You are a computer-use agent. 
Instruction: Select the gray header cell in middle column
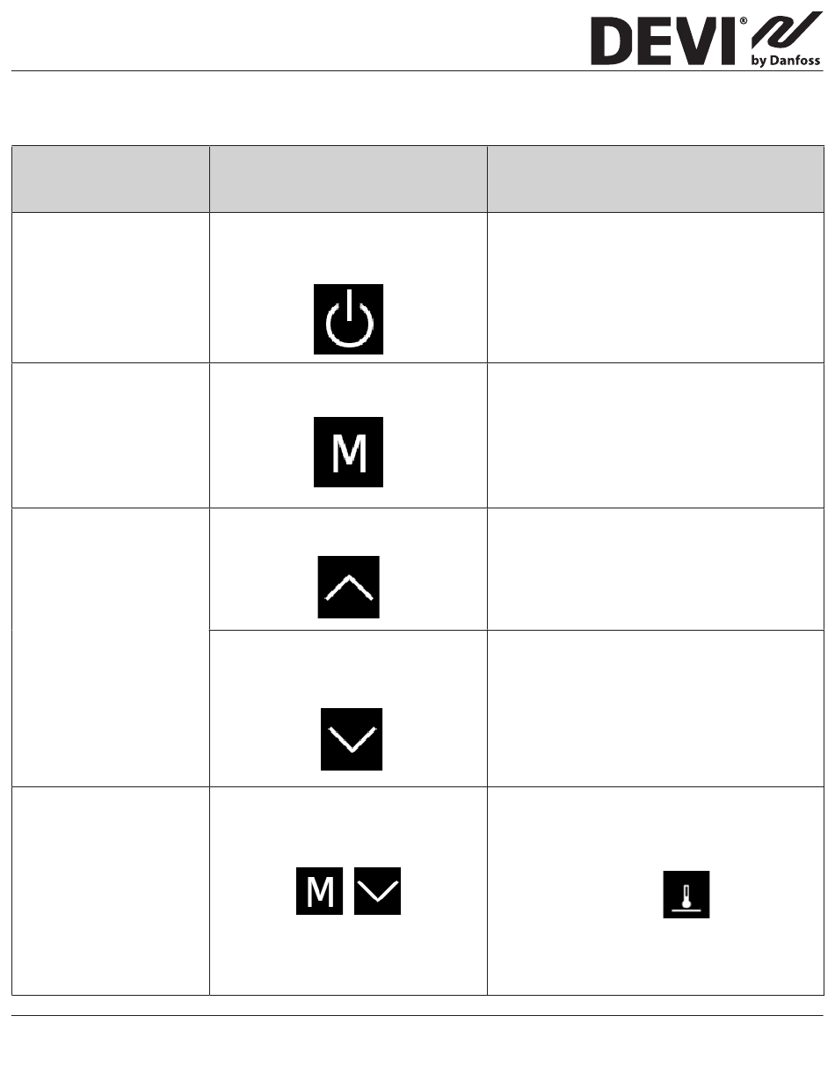click(348, 179)
